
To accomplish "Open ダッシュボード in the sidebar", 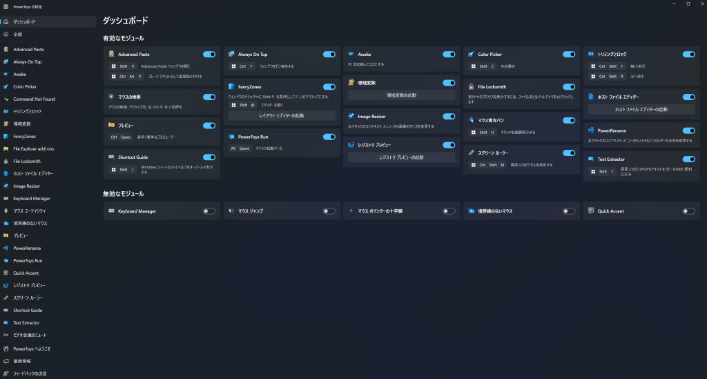I will point(48,21).
